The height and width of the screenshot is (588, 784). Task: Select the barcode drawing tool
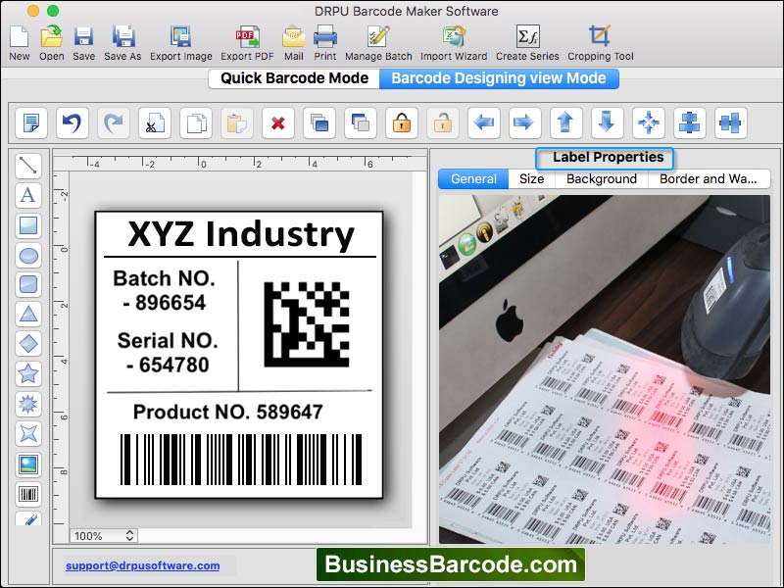point(28,495)
